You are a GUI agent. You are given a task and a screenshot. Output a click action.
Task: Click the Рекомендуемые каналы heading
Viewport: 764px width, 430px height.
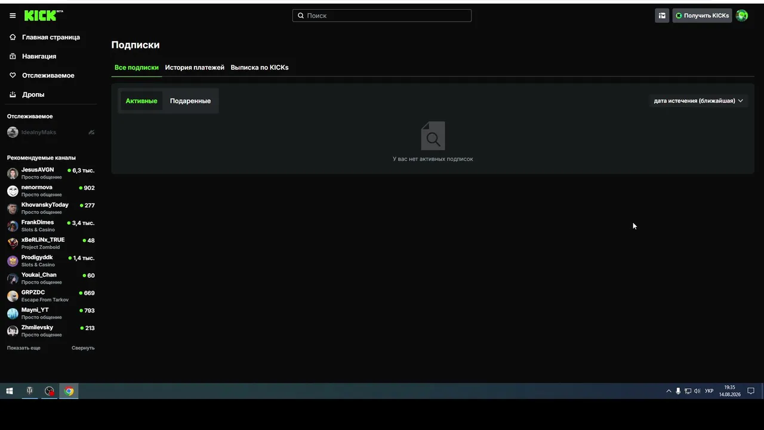point(41,158)
